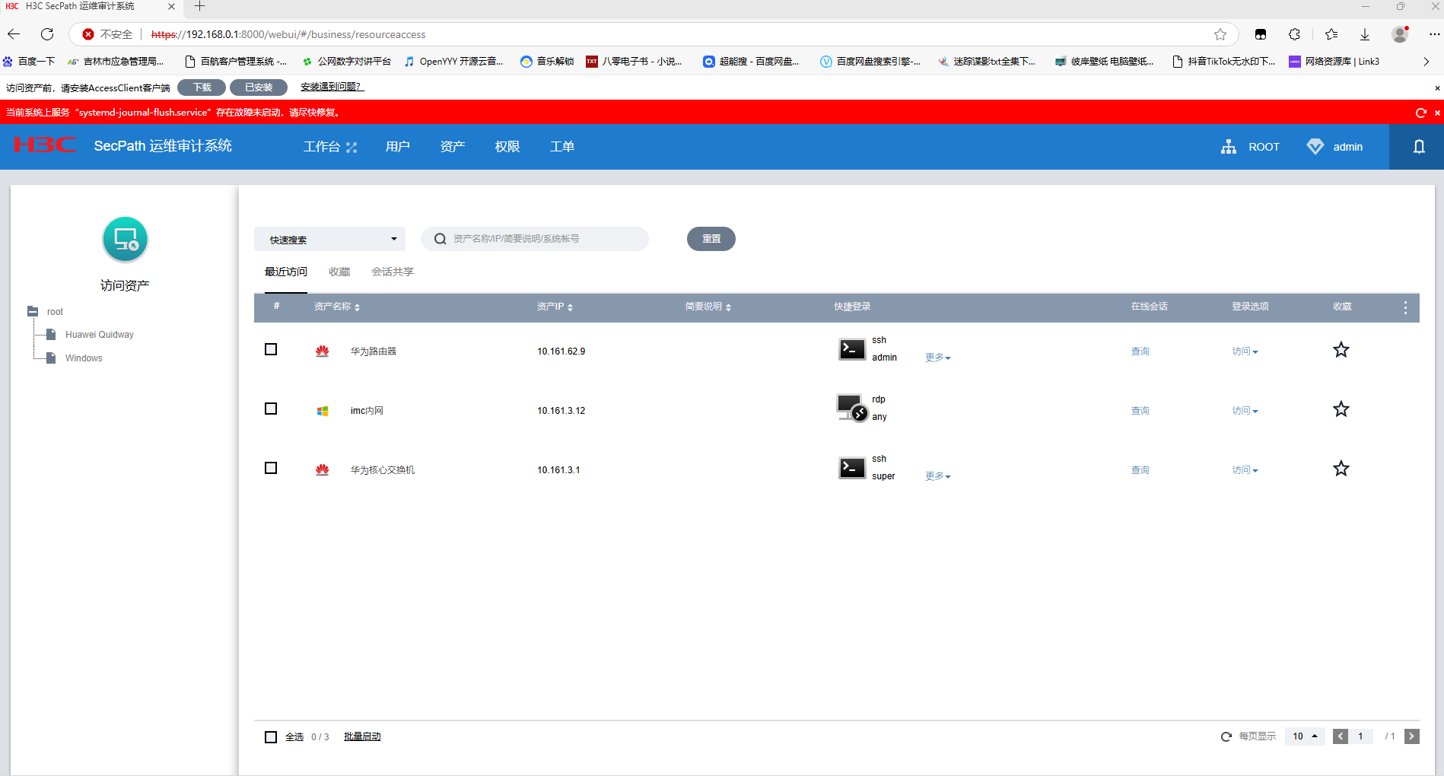Expand 更多 logins for 华为路由器
The height and width of the screenshot is (776, 1444).
pyautogui.click(x=938, y=358)
